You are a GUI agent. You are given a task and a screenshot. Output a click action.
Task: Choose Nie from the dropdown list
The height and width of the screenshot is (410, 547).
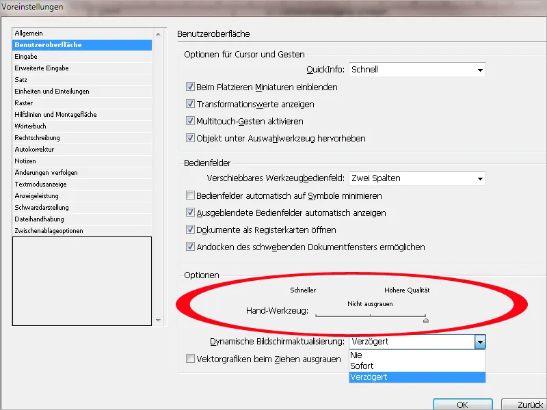click(x=417, y=355)
